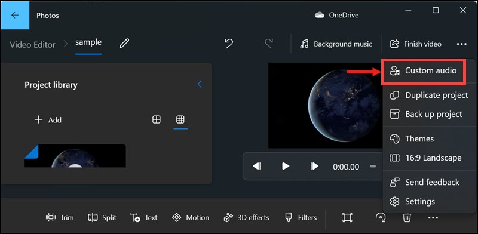
Task: Click the 0:00.00 timestamp
Action: (346, 167)
